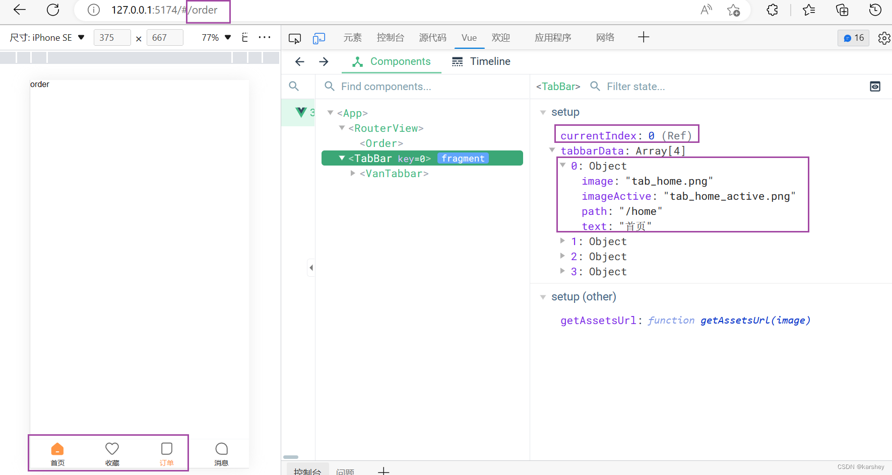Expand the 3: Object entry
892x475 pixels.
[x=562, y=271]
